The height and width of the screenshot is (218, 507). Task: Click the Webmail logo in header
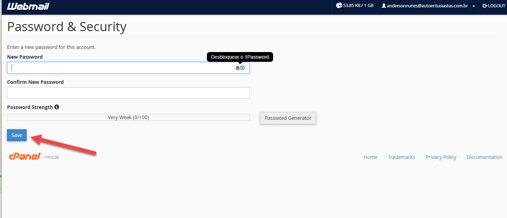[28, 6]
